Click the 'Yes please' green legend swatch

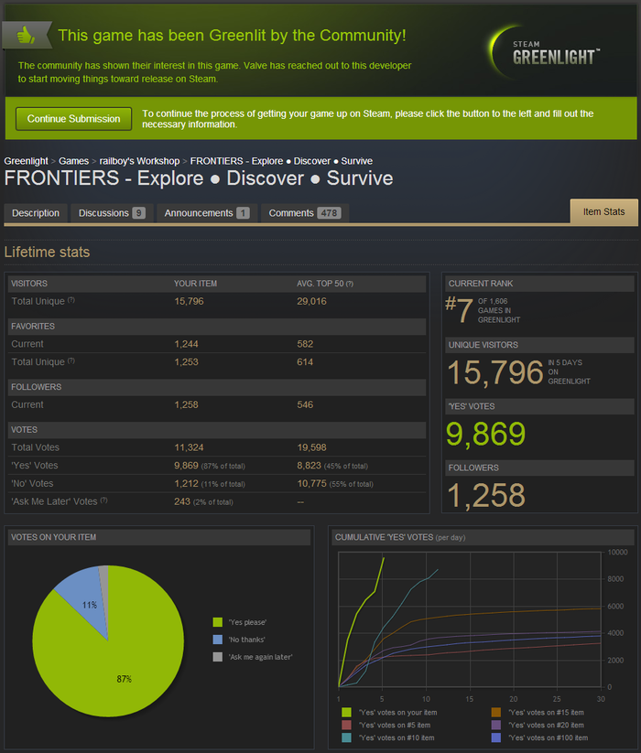pos(218,622)
